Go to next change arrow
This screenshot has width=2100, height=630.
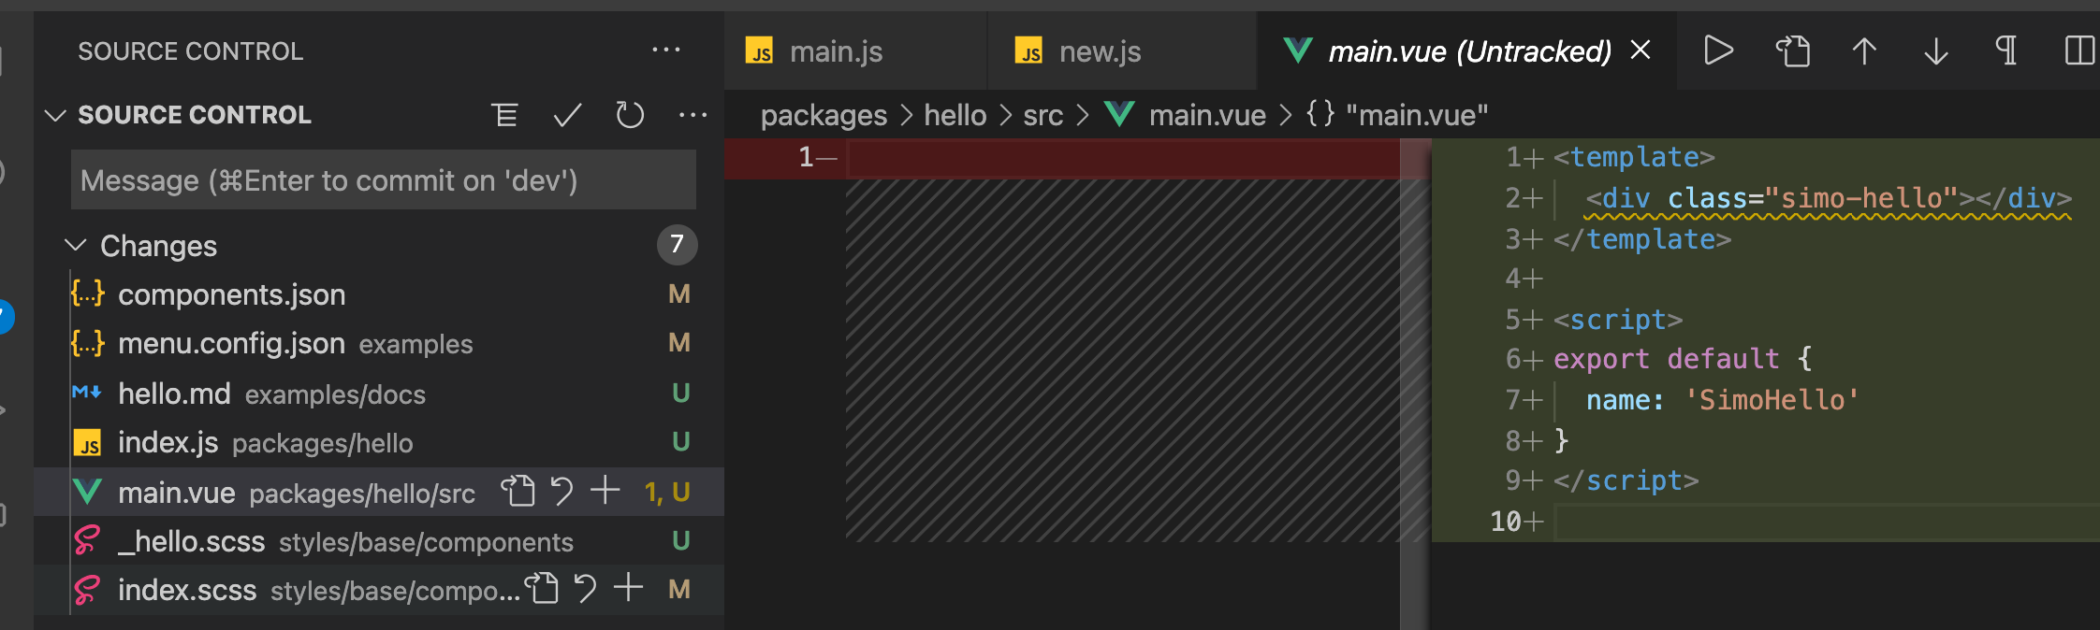pyautogui.click(x=1936, y=50)
